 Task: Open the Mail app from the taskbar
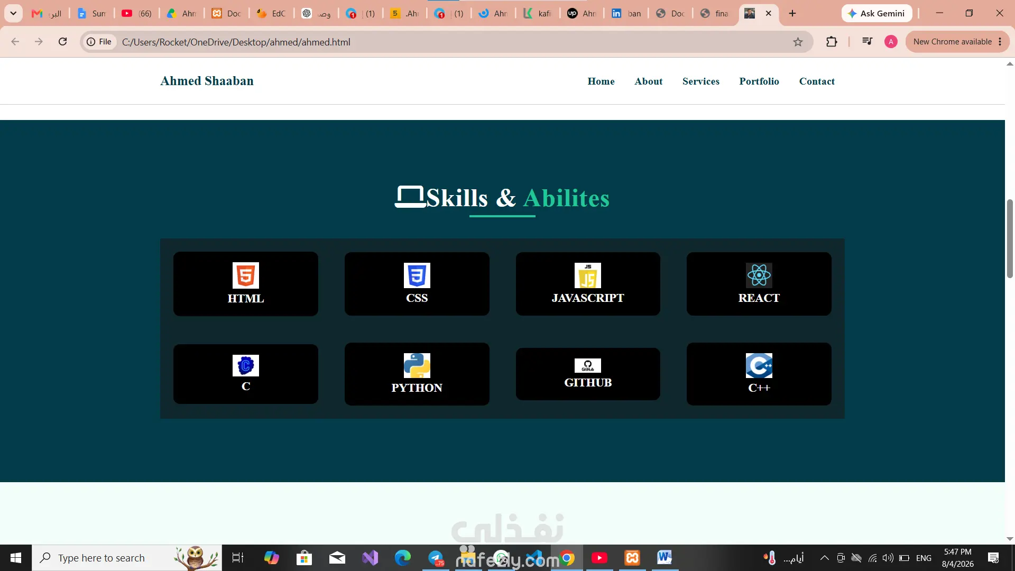[x=337, y=558]
